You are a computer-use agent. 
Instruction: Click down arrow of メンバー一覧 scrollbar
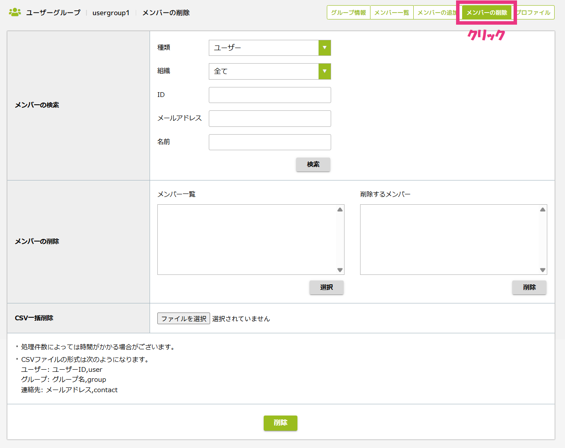coord(340,270)
